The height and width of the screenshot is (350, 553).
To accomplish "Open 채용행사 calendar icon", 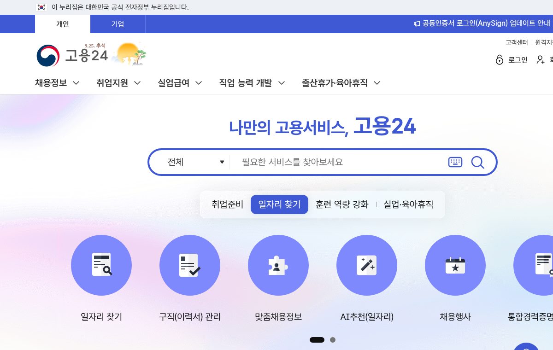I will pos(455,265).
